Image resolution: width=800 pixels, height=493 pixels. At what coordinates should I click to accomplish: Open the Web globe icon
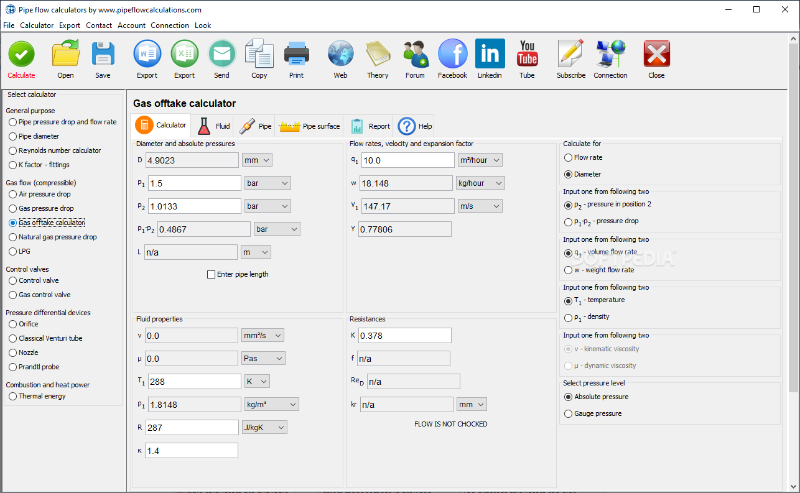point(341,54)
